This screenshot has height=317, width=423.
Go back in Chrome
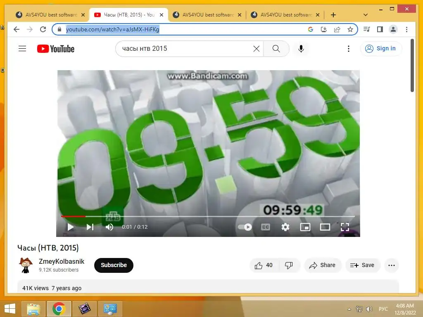(17, 29)
